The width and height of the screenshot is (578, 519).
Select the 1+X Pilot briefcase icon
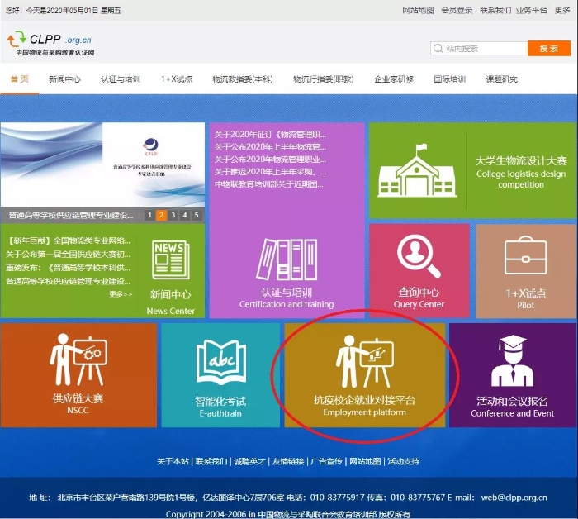click(x=525, y=258)
